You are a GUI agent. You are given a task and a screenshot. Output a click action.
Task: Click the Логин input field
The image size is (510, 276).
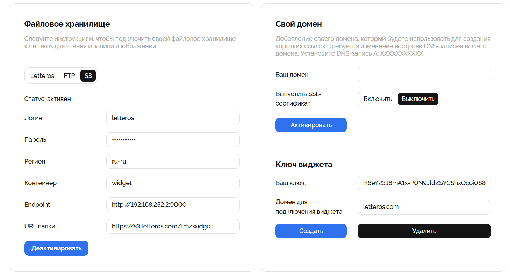click(x=173, y=118)
